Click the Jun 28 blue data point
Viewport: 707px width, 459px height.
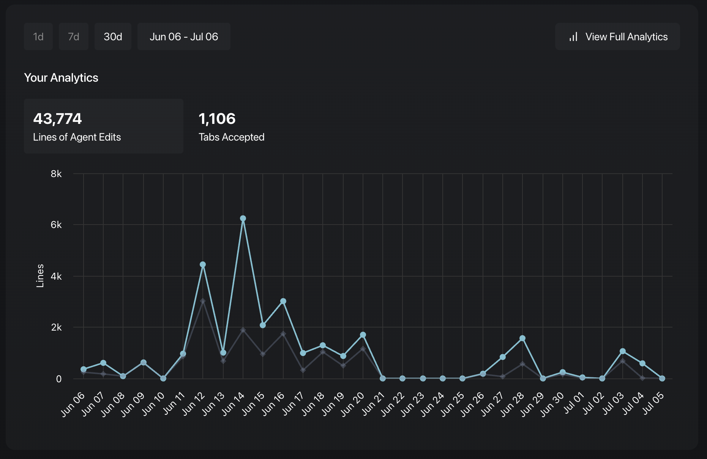coord(522,338)
